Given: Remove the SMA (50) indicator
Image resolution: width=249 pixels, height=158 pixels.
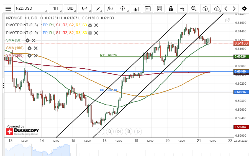Looking at the screenshot, I should (34, 40).
